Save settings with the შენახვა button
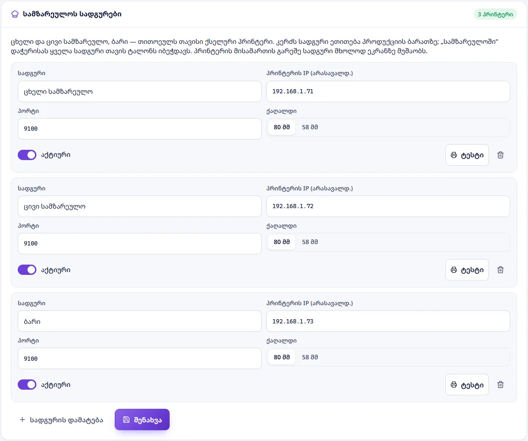 coord(142,420)
